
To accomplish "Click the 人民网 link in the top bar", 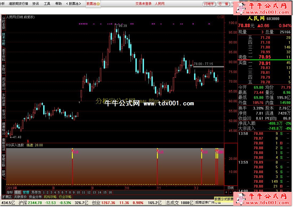I will click(160, 3).
